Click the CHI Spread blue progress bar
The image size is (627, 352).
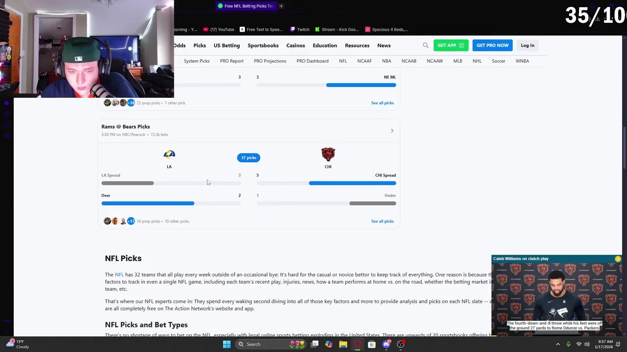352,183
